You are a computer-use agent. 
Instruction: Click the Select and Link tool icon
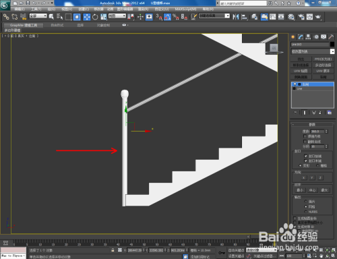(x=6, y=17)
